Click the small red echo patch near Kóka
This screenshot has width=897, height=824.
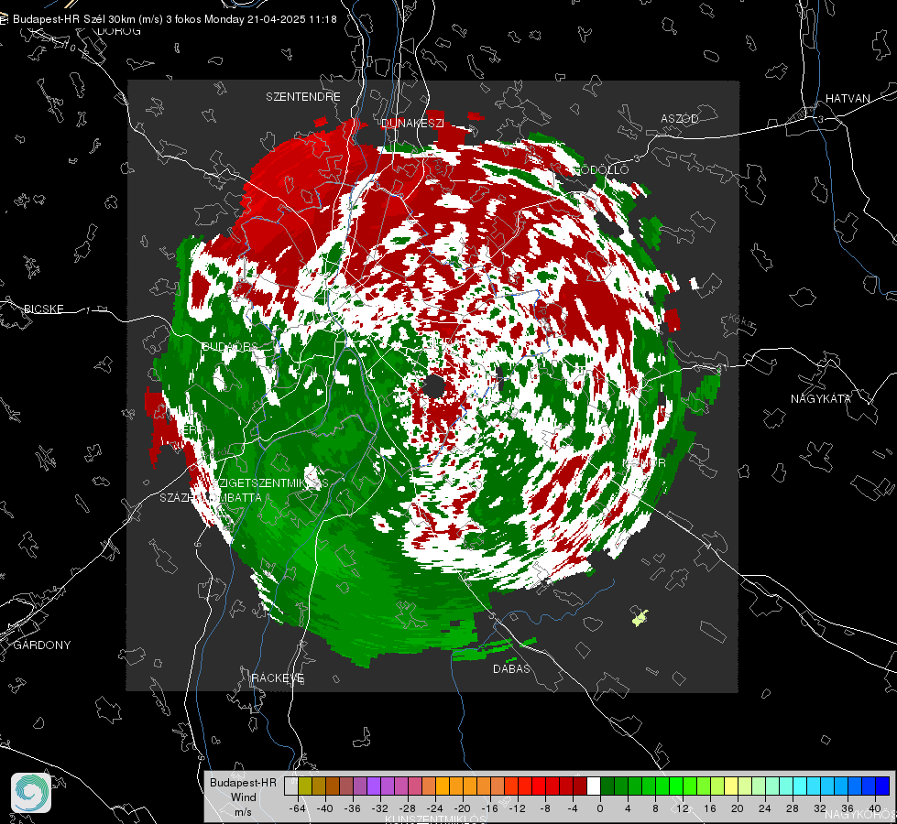pos(673,320)
